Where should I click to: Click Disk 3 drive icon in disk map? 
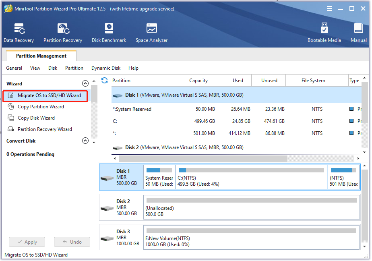point(107,238)
